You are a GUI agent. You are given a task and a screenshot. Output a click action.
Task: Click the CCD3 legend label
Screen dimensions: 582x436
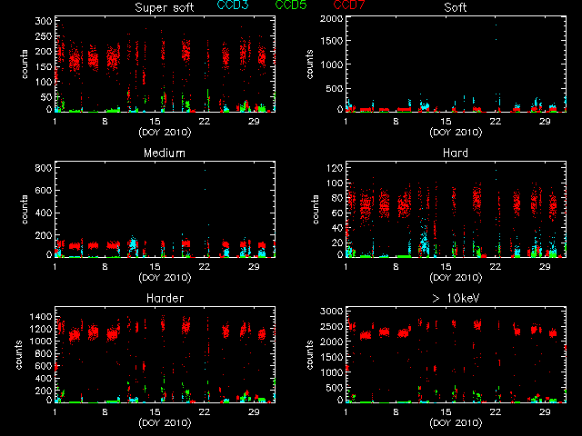point(234,6)
